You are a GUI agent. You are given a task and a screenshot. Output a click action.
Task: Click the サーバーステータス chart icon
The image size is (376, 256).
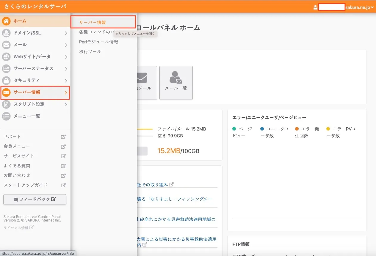6,69
